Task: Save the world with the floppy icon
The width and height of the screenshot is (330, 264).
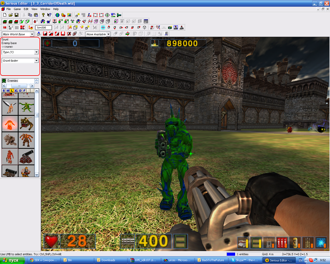Action: coord(16,15)
